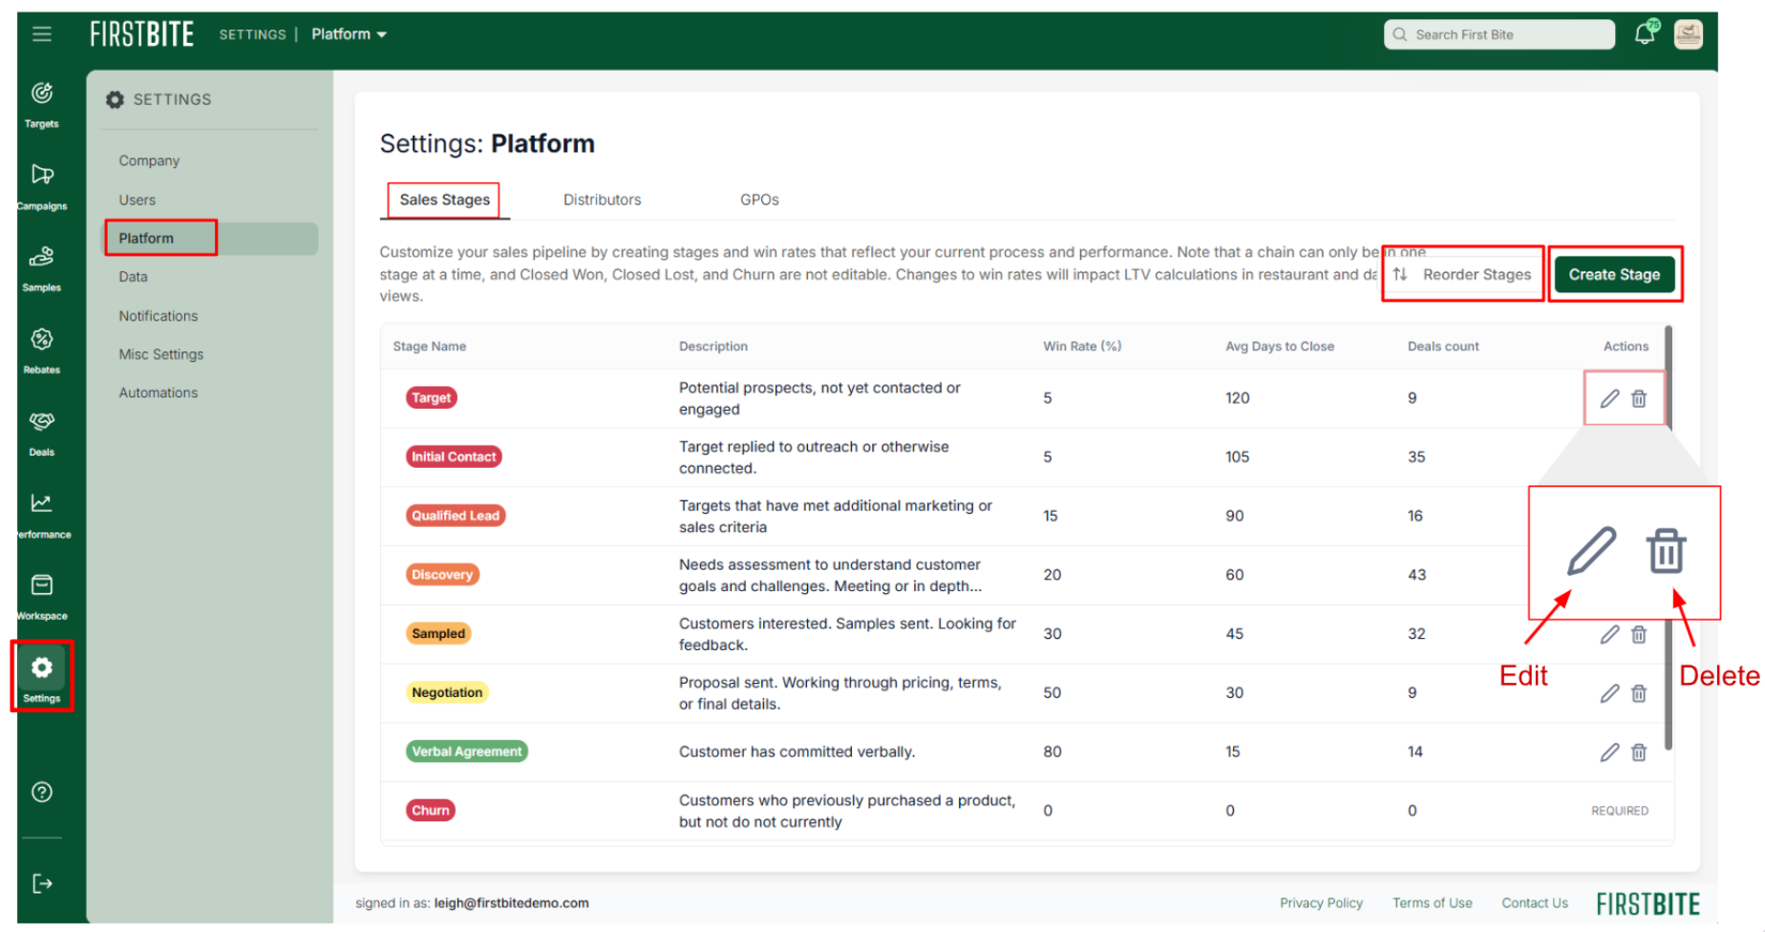Click the REQUIRED label in the Churn row
This screenshot has width=1765, height=932.
tap(1620, 811)
